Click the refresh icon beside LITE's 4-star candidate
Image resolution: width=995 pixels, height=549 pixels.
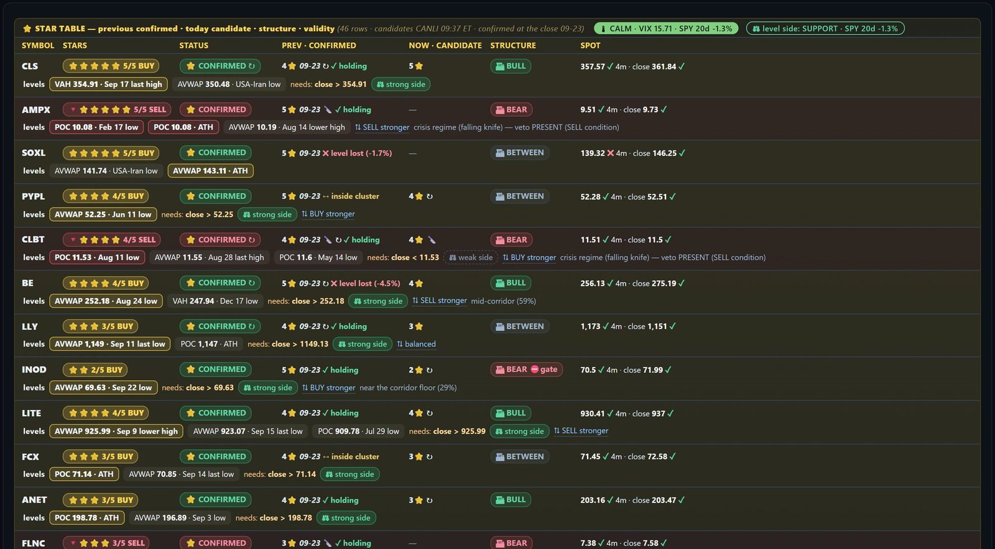pos(430,413)
